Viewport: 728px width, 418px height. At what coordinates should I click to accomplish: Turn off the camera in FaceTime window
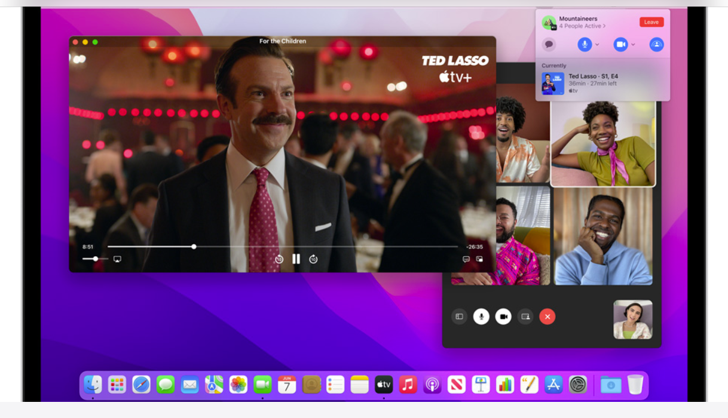click(503, 316)
